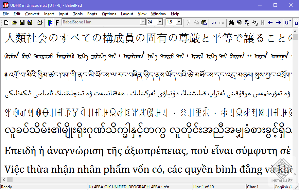Open the Convert menu

click(32, 14)
